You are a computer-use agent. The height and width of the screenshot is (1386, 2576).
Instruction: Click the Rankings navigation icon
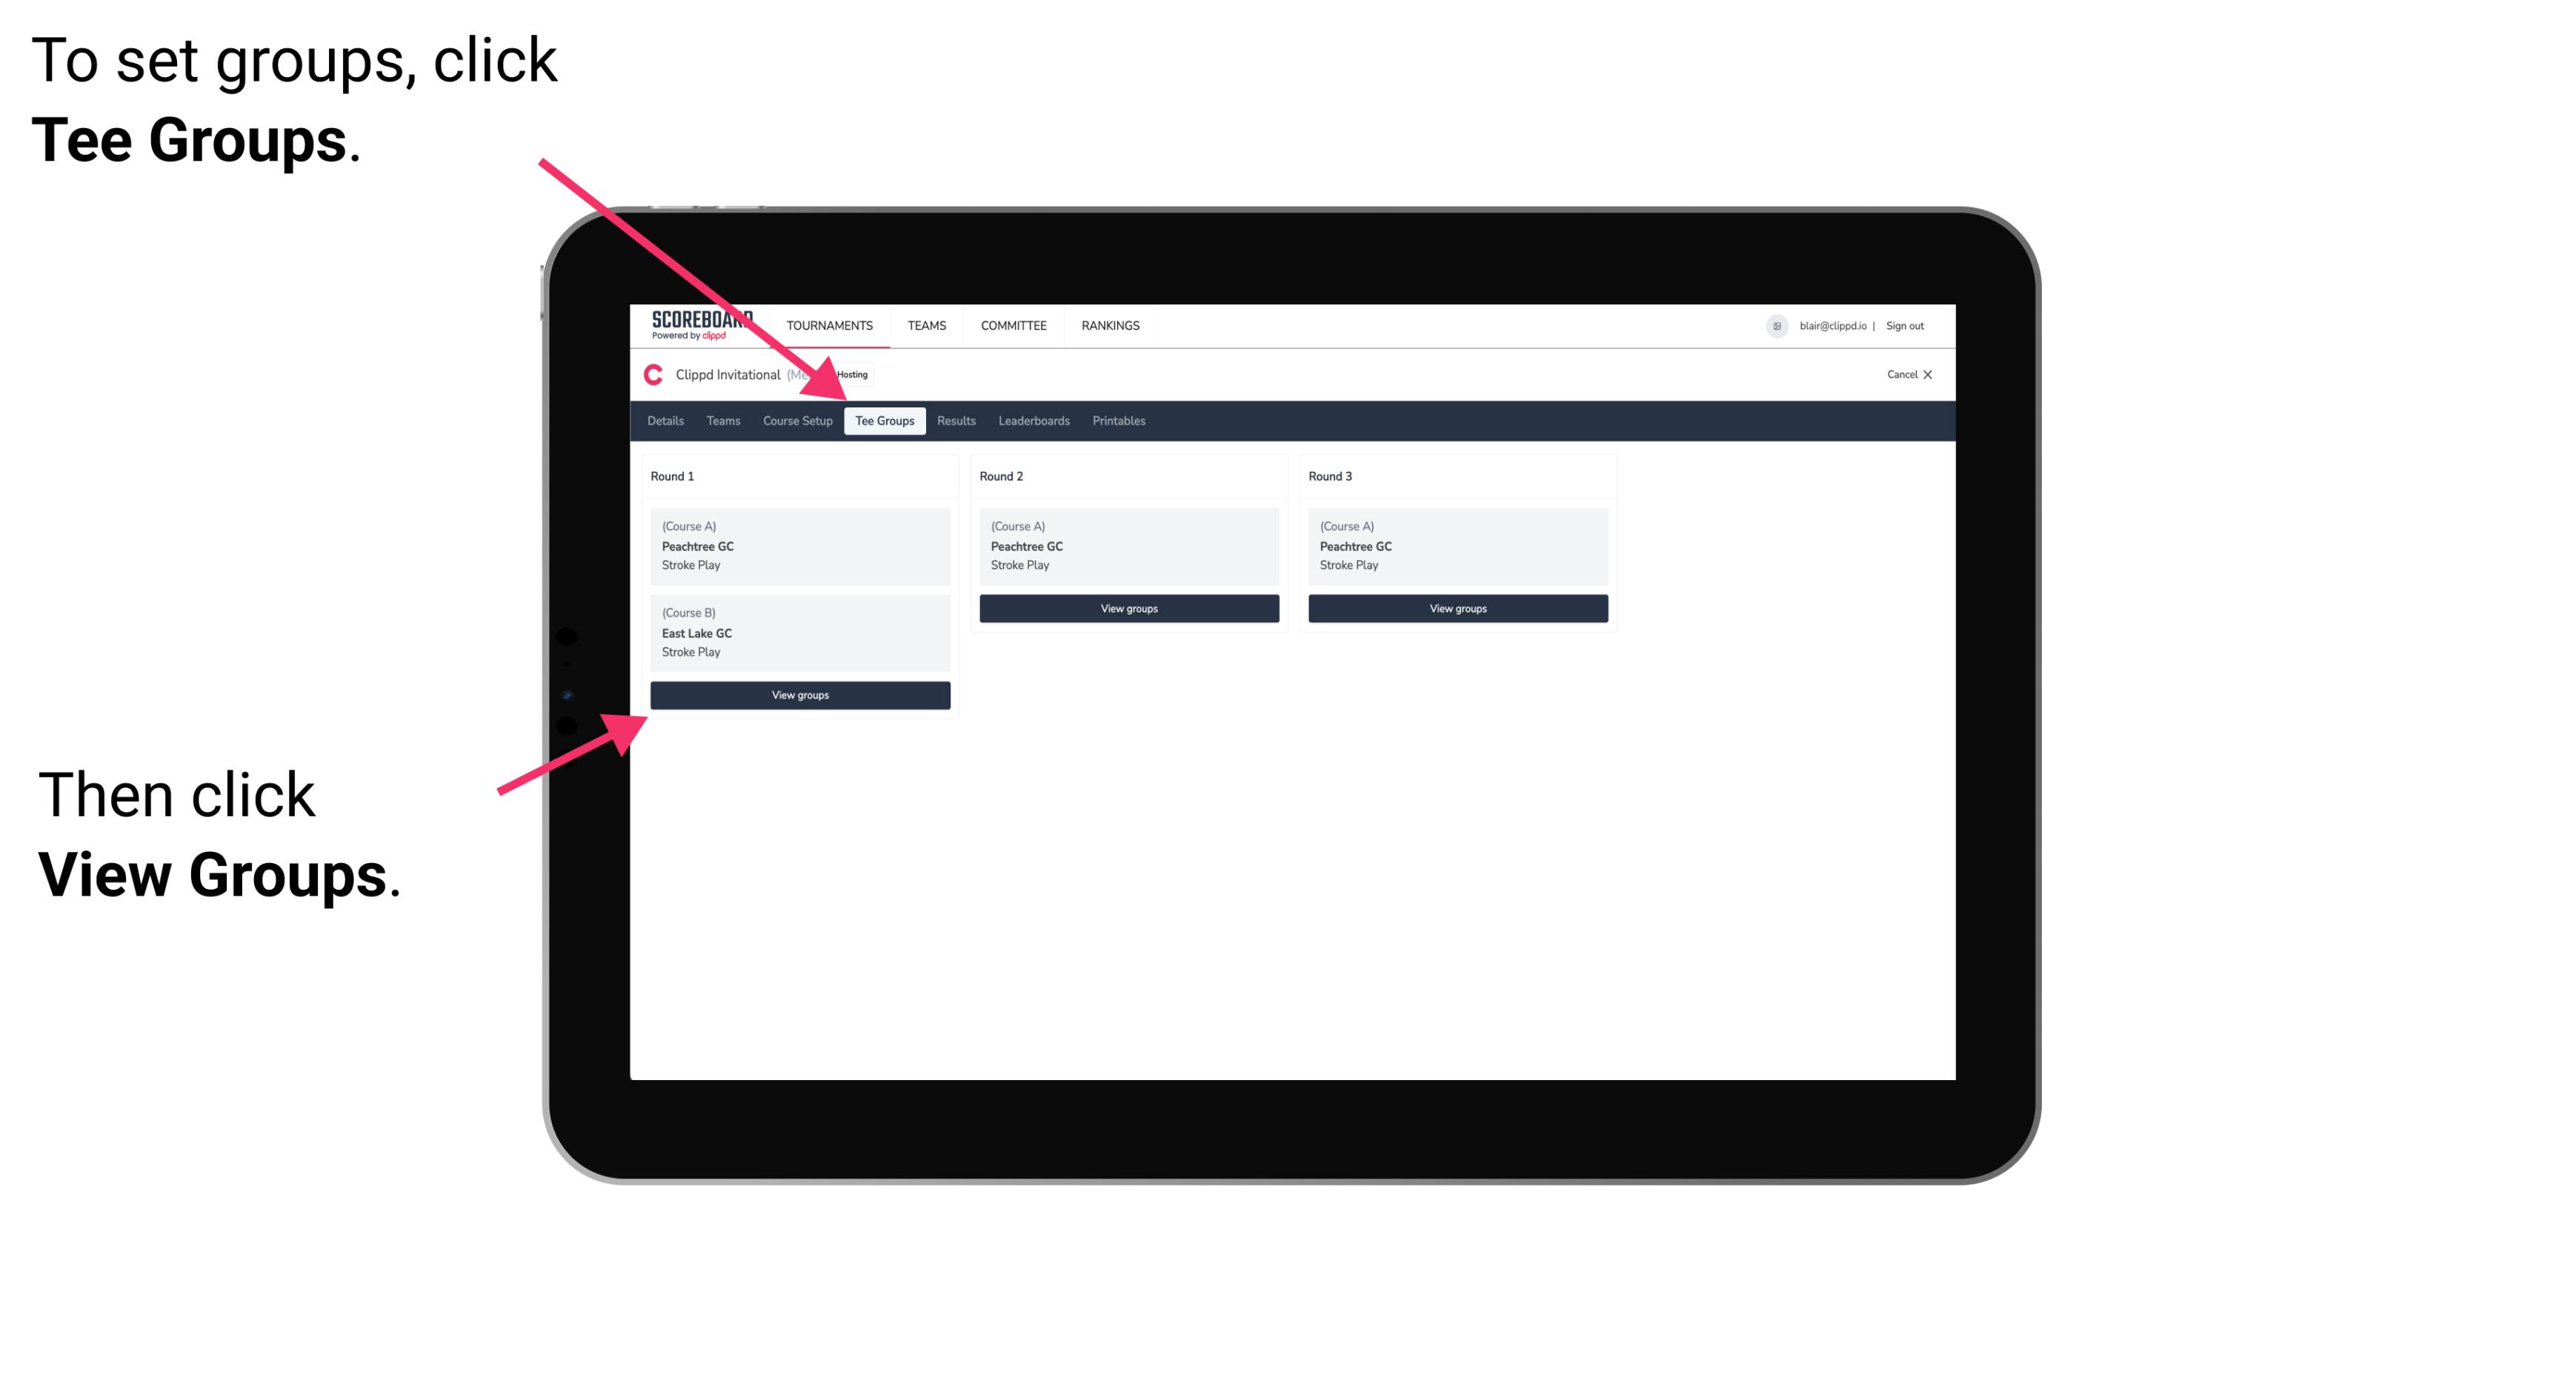[1116, 326]
